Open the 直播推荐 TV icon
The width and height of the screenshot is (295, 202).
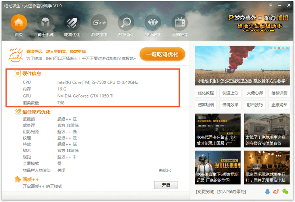(x=180, y=22)
